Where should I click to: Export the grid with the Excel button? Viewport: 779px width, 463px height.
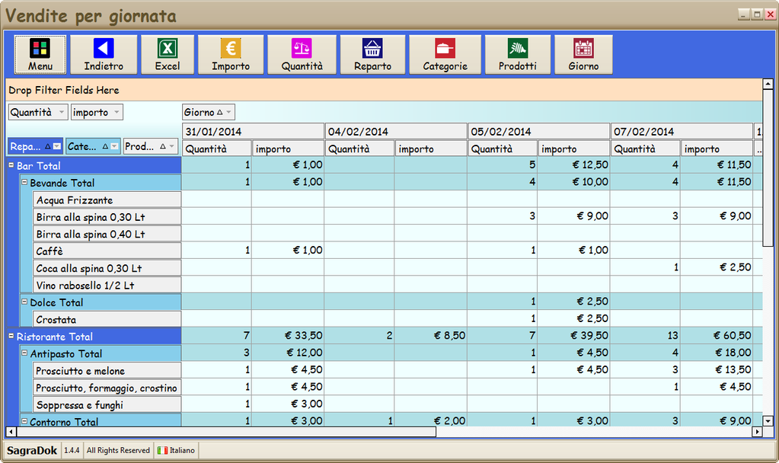168,55
